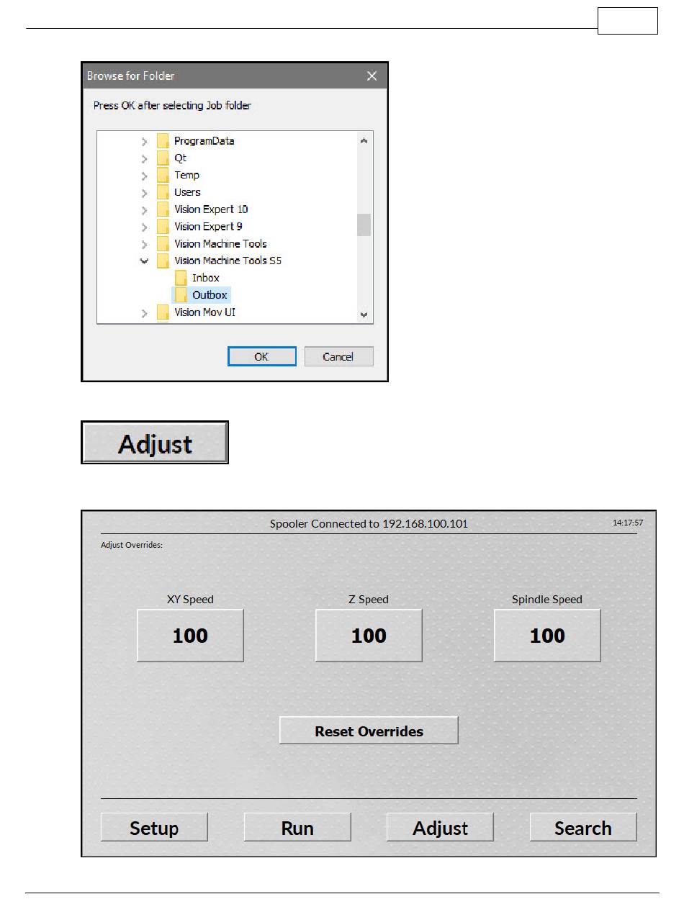The width and height of the screenshot is (684, 912).
Task: Close the Browse for Folder dialog
Action: click(372, 76)
